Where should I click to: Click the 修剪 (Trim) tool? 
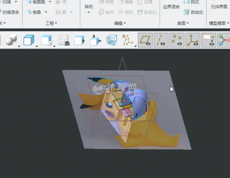[106, 2]
